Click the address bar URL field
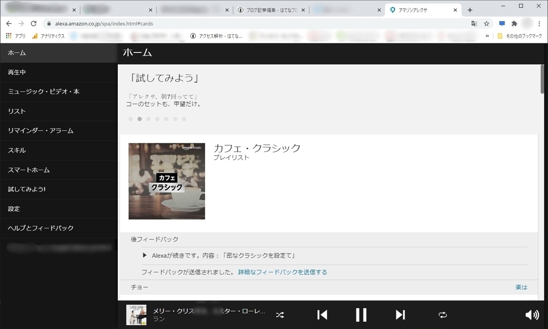The height and width of the screenshot is (329, 548). pos(256,23)
